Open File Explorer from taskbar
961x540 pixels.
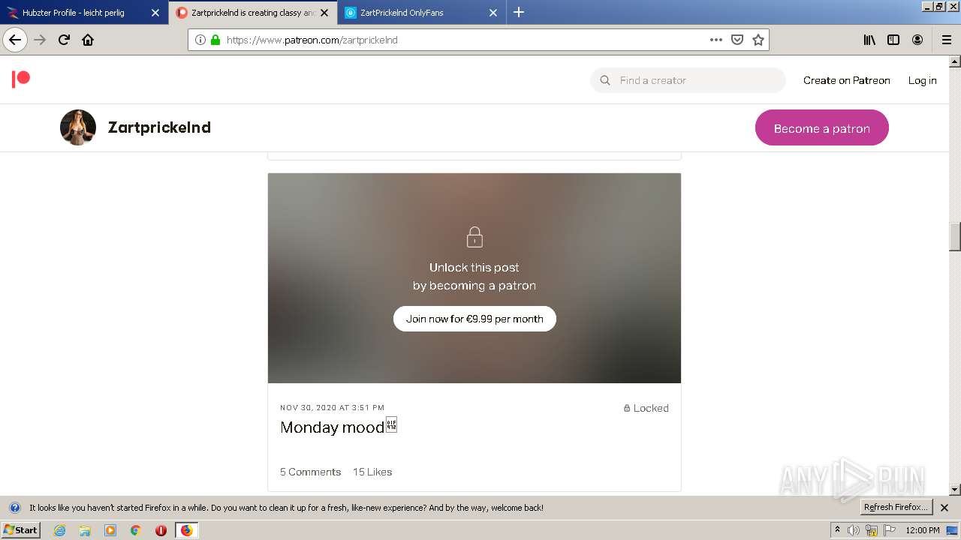[85, 530]
